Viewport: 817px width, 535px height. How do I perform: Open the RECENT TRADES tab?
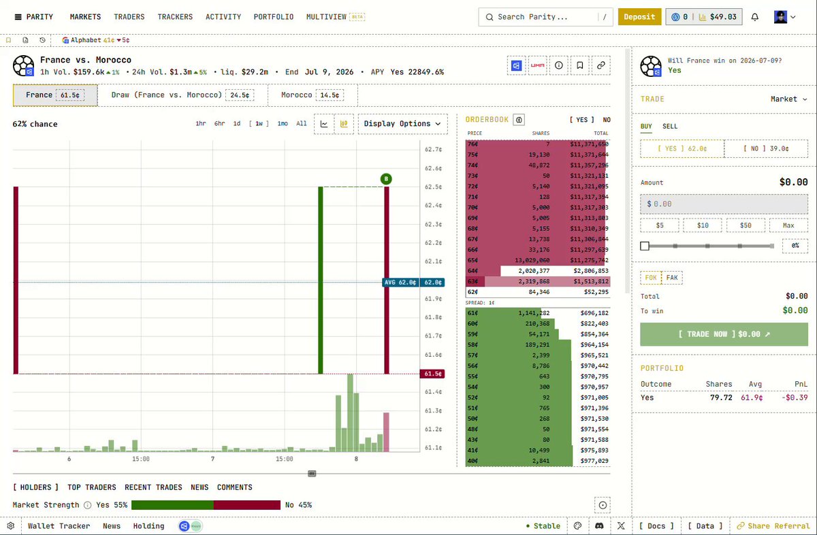[x=153, y=487]
